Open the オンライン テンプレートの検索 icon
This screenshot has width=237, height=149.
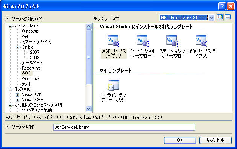point(114,85)
